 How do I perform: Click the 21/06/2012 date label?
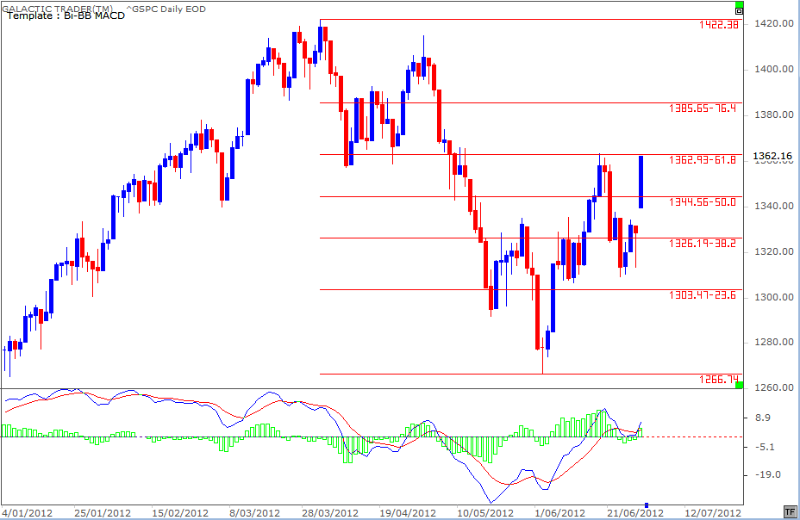tap(635, 512)
